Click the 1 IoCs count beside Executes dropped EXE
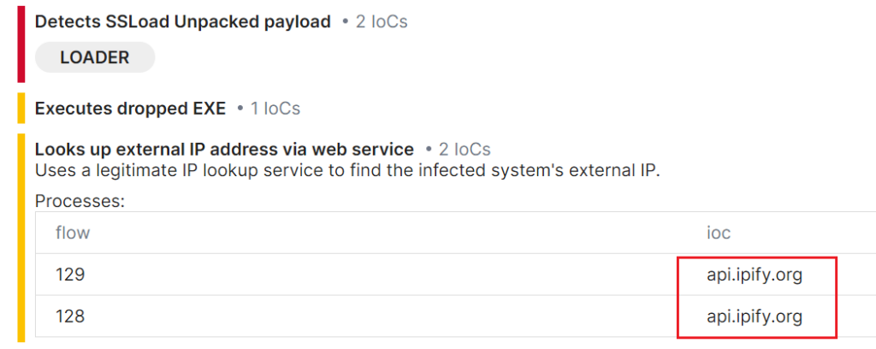876x349 pixels. click(x=275, y=109)
